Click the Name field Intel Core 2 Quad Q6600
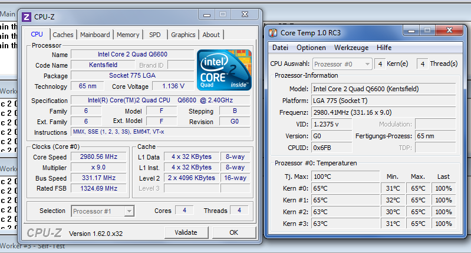This screenshot has width=471, height=253. (133, 54)
